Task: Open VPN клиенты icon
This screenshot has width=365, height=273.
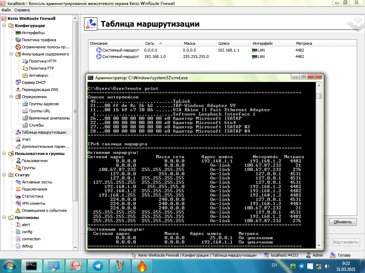Action: click(18, 203)
